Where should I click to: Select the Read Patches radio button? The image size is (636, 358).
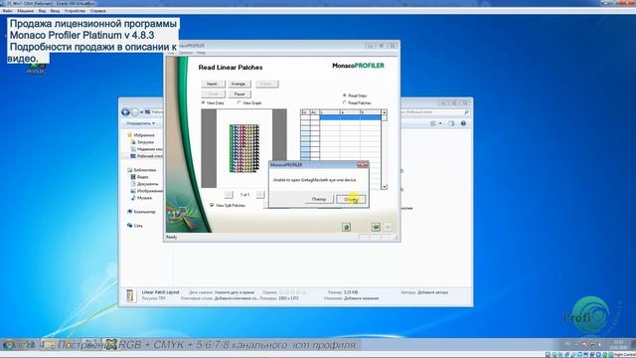click(357, 103)
